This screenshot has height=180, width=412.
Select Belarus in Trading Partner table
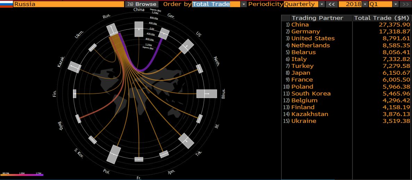click(x=304, y=52)
